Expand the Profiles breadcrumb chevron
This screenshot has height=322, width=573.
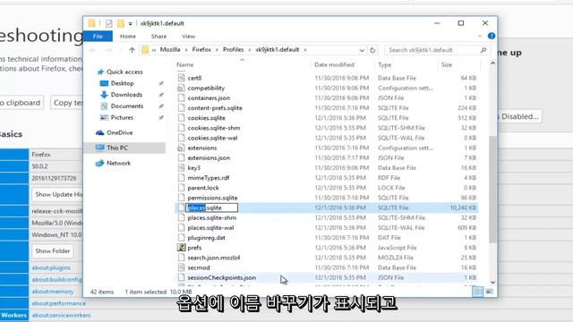249,50
